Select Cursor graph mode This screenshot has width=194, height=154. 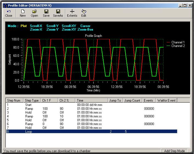85,26
